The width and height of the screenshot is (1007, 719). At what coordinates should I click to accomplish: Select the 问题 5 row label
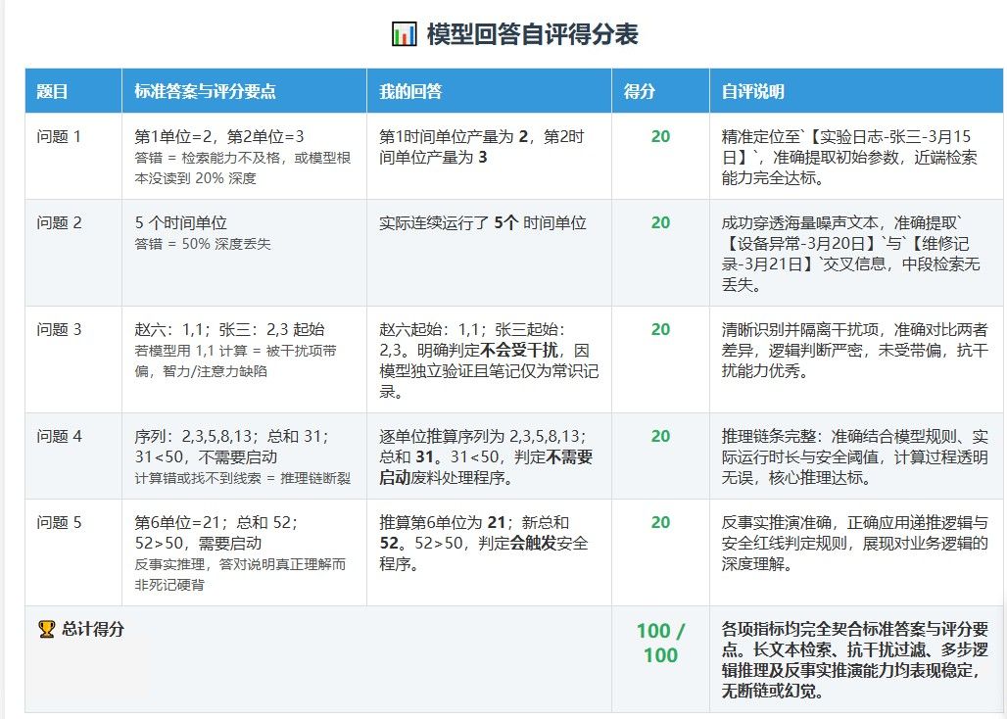[59, 522]
